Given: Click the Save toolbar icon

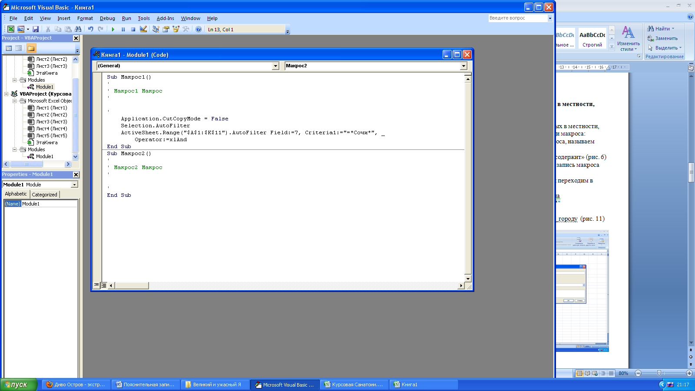Looking at the screenshot, I should (x=36, y=29).
